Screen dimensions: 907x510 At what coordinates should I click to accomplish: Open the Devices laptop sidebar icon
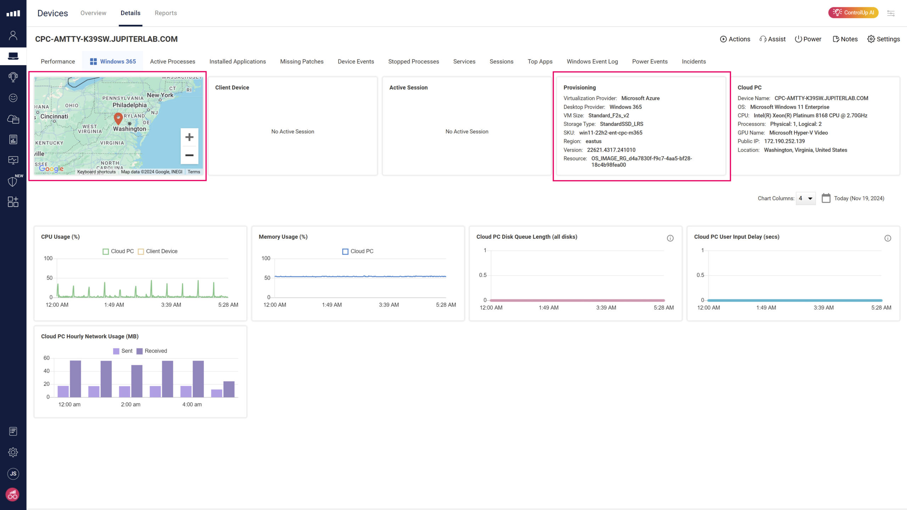tap(13, 56)
